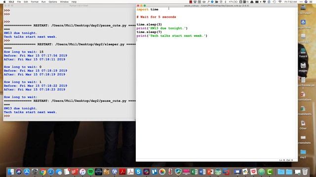Open the Options menu
This screenshot has height=177, width=316.
tap(53, 2)
